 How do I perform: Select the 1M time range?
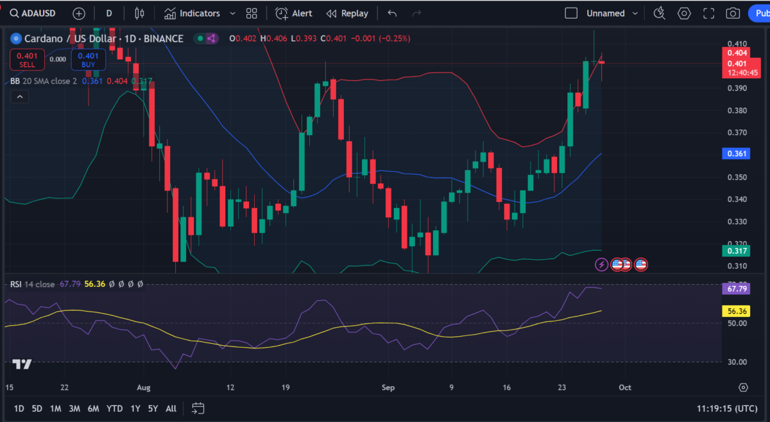tap(56, 409)
